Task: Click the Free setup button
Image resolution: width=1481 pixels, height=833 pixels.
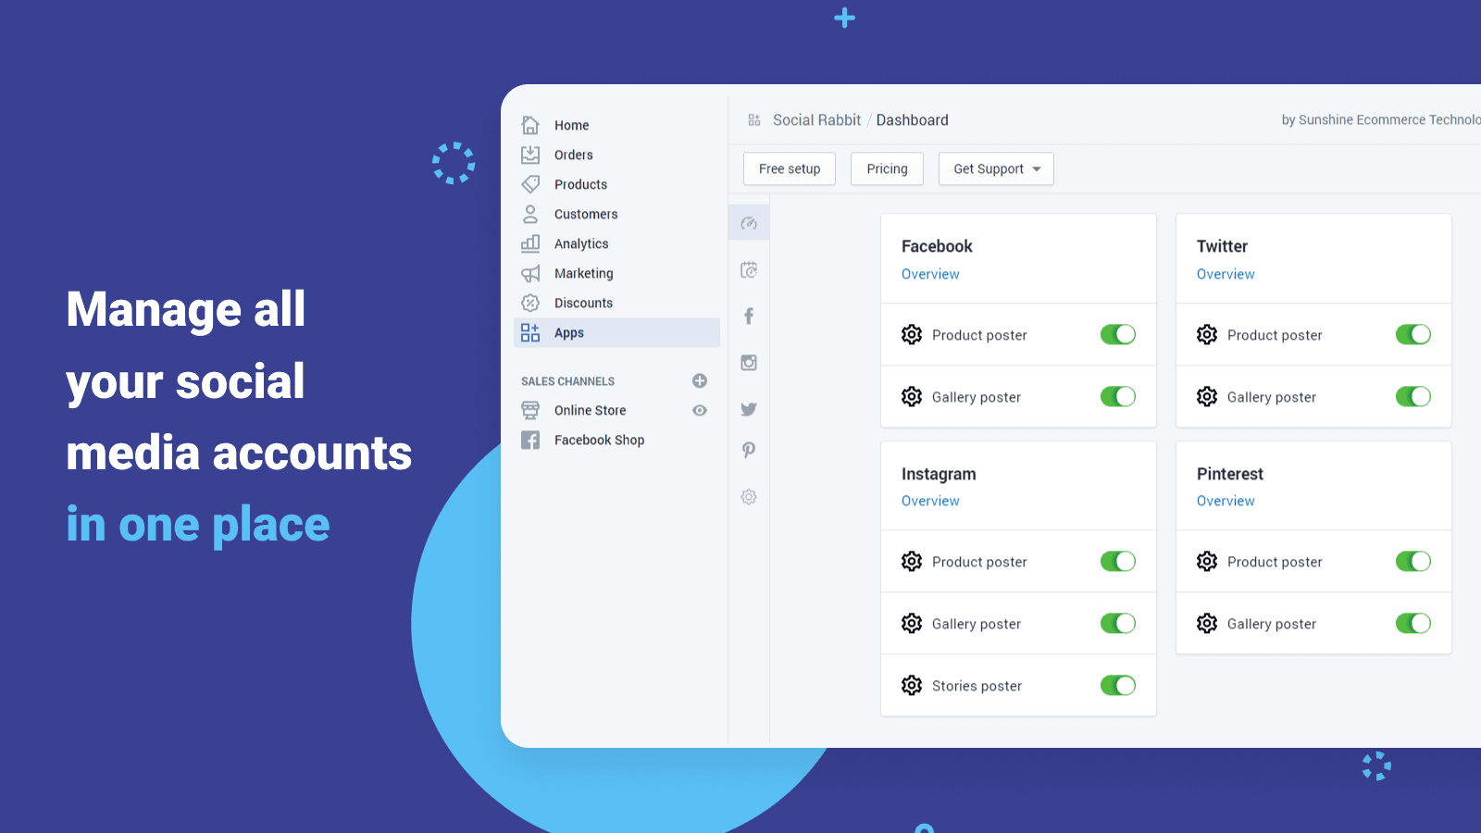Action: click(789, 168)
